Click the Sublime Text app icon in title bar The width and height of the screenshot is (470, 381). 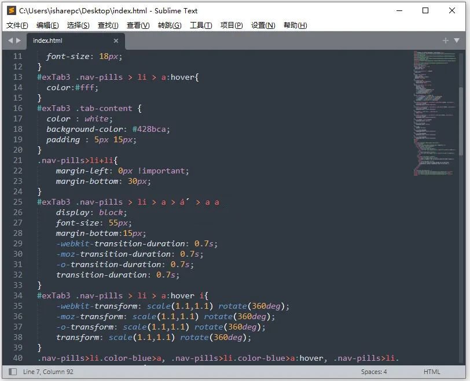tap(11, 11)
